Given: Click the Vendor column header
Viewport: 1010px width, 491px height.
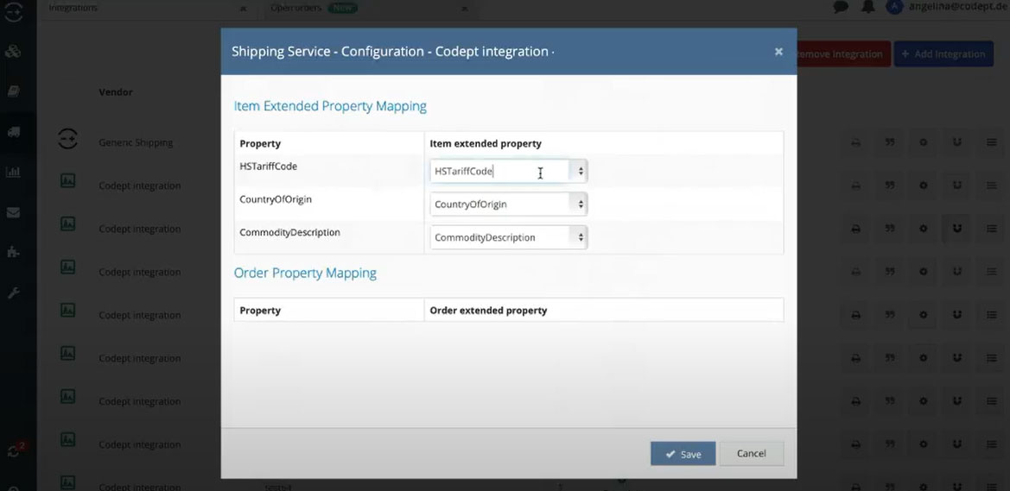Looking at the screenshot, I should [115, 92].
